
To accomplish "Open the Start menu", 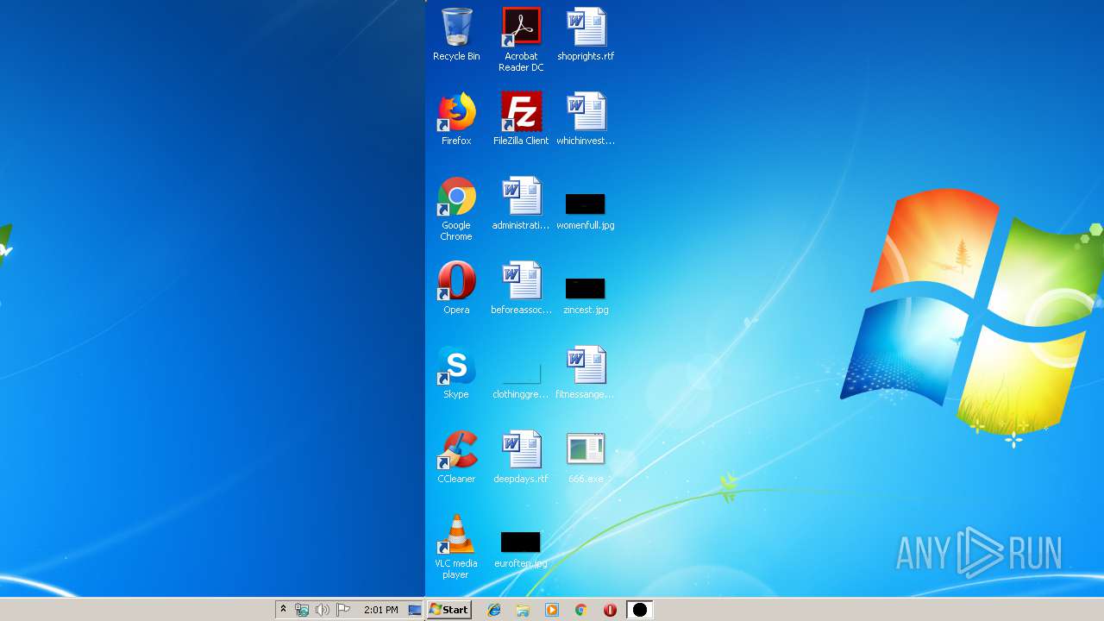I will pyautogui.click(x=449, y=610).
